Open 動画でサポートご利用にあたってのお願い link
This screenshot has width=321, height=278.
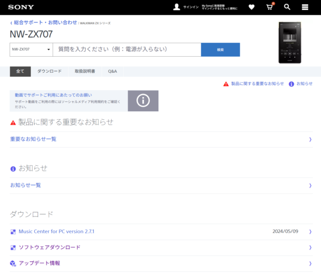click(53, 95)
